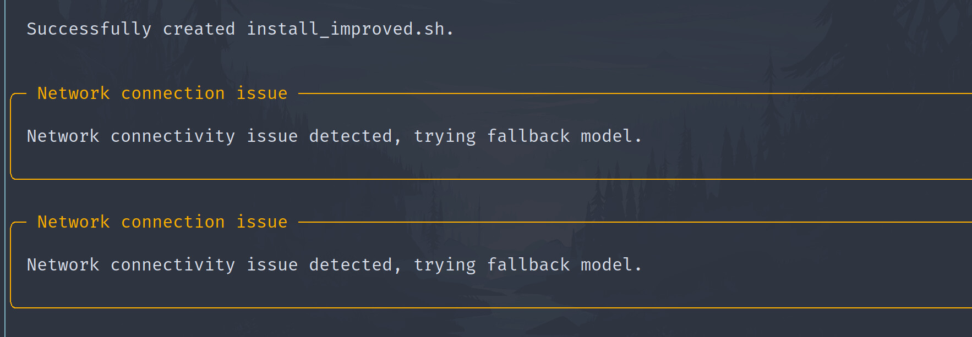This screenshot has width=972, height=337.
Task: Click "fallback" in the lower warning box
Action: click(x=528, y=264)
